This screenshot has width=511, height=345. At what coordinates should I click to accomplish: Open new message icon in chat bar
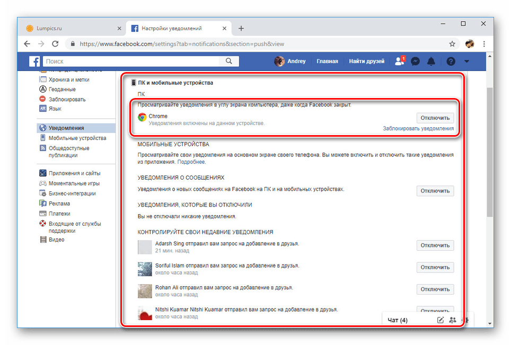coord(440,320)
